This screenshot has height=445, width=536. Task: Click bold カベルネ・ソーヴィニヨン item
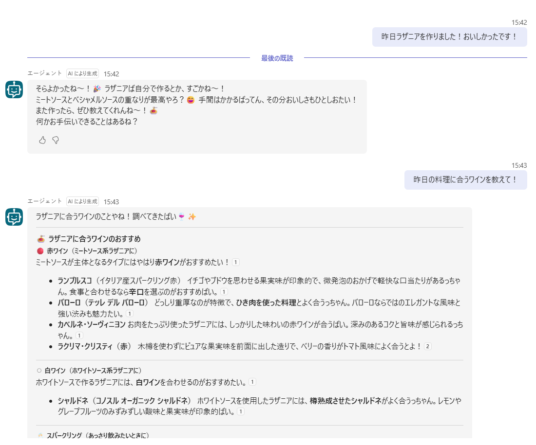click(x=91, y=324)
